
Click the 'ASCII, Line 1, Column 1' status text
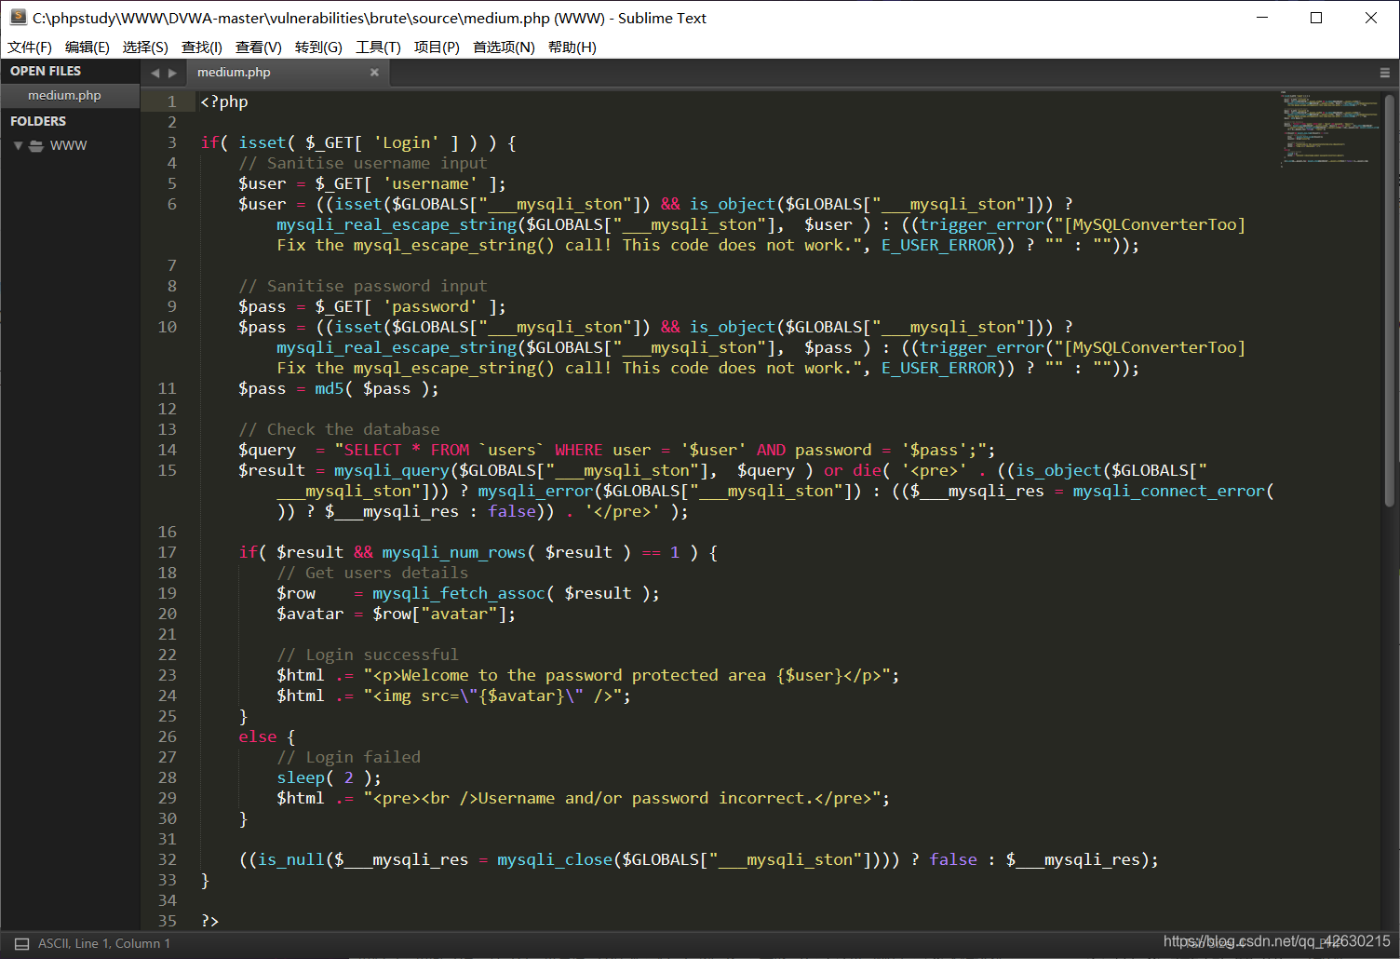tap(104, 943)
